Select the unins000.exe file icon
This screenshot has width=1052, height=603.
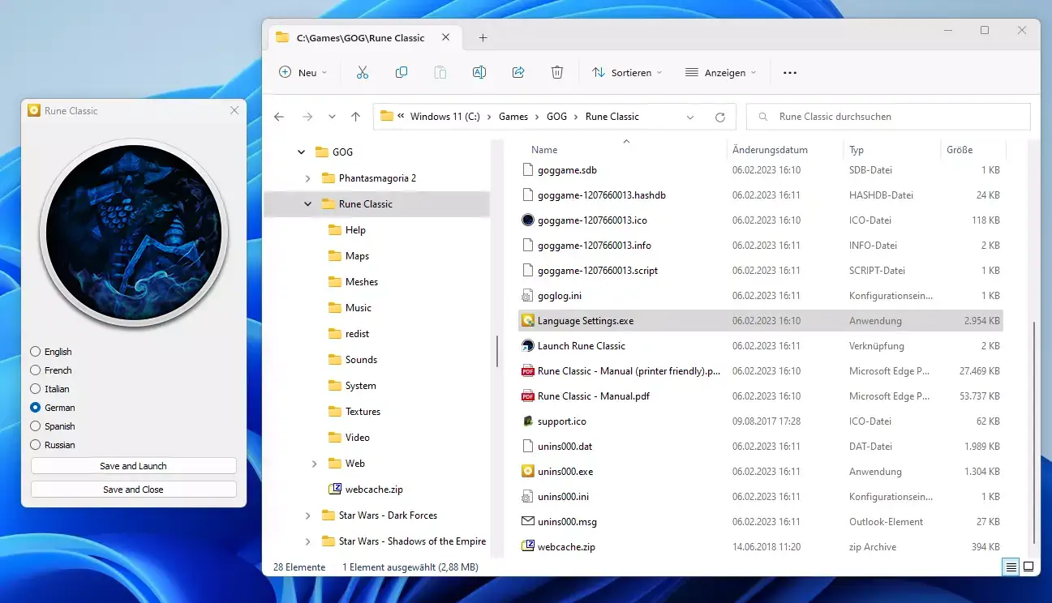click(x=528, y=472)
